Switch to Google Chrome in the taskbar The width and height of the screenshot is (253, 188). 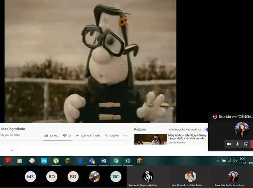point(116,161)
